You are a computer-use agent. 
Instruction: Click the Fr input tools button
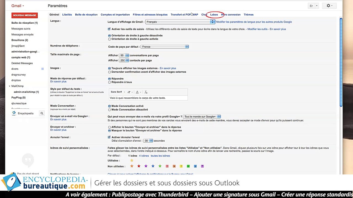point(311,6)
